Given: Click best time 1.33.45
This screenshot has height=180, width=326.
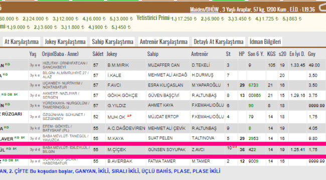Looking at the screenshot, I should (x=298, y=65).
